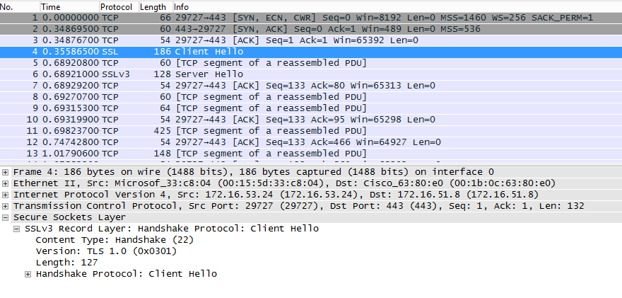Collapse the Secure Sockets Layer section
The height and width of the screenshot is (298, 622).
click(6, 217)
